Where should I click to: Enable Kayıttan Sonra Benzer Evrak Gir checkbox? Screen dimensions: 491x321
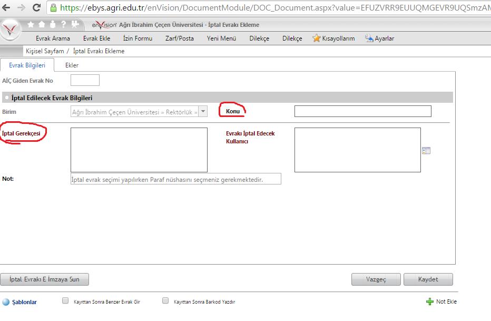pyautogui.click(x=65, y=301)
